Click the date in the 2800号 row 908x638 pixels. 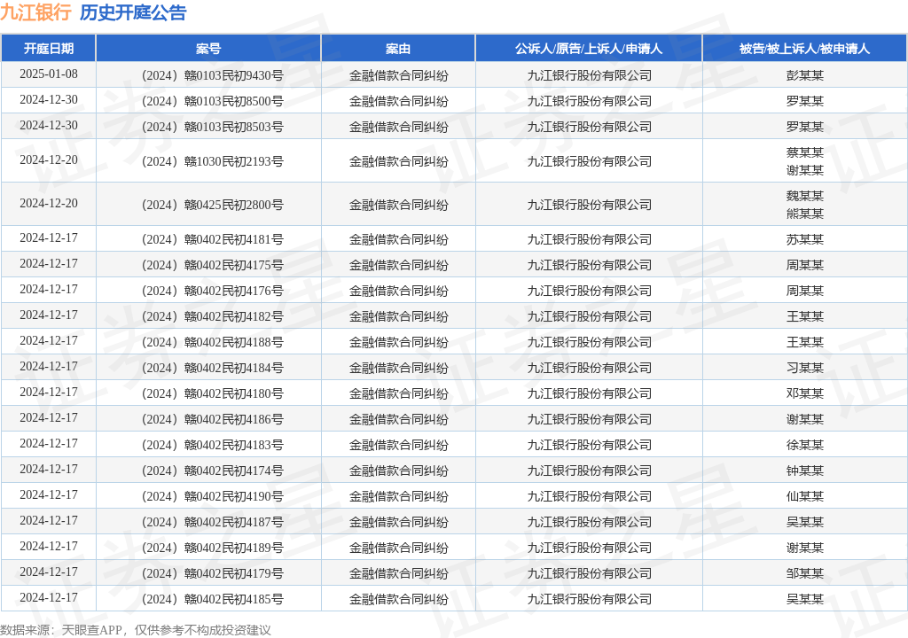(49, 203)
